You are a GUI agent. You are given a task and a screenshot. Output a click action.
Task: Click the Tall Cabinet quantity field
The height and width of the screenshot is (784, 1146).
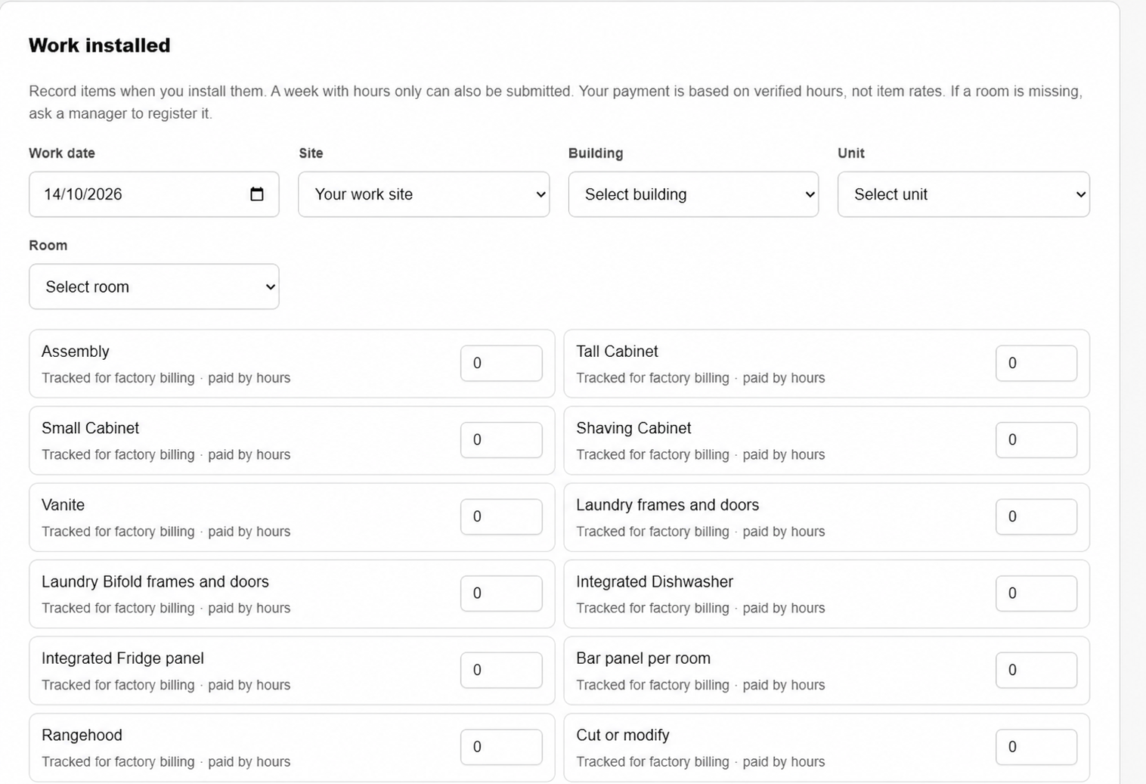[1036, 364]
